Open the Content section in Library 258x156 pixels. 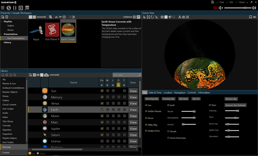pos(14,152)
